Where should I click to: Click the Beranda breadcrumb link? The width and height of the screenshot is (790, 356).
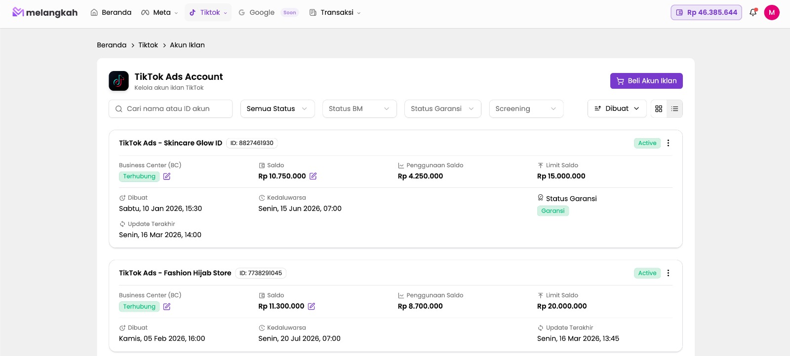tap(112, 45)
